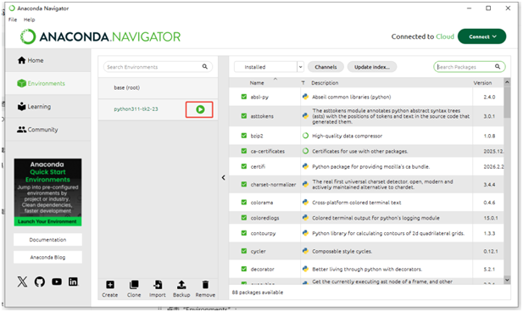
Task: Click the Remove environment trash icon
Action: click(x=205, y=285)
